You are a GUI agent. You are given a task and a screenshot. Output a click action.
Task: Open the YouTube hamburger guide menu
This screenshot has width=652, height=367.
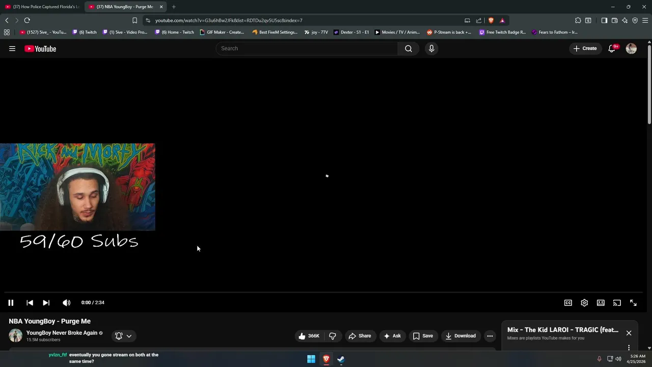tap(12, 48)
